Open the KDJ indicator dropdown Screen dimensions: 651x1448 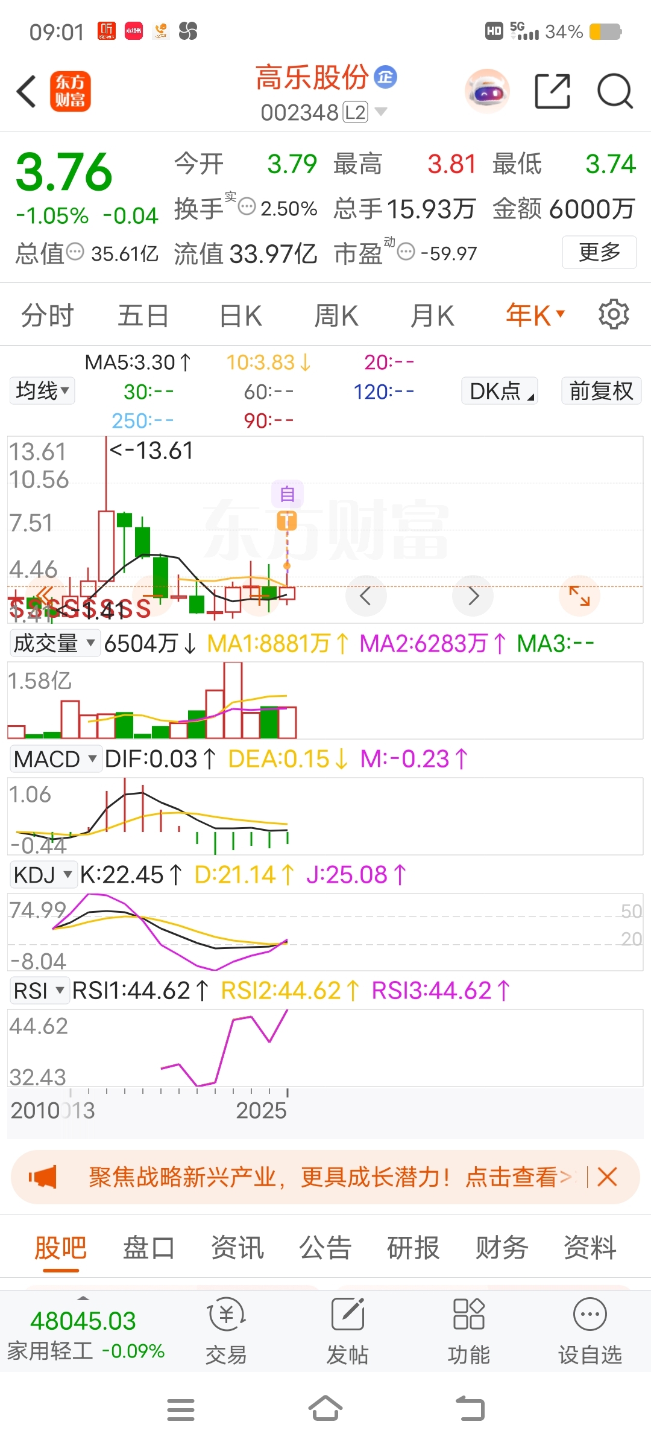coord(43,874)
